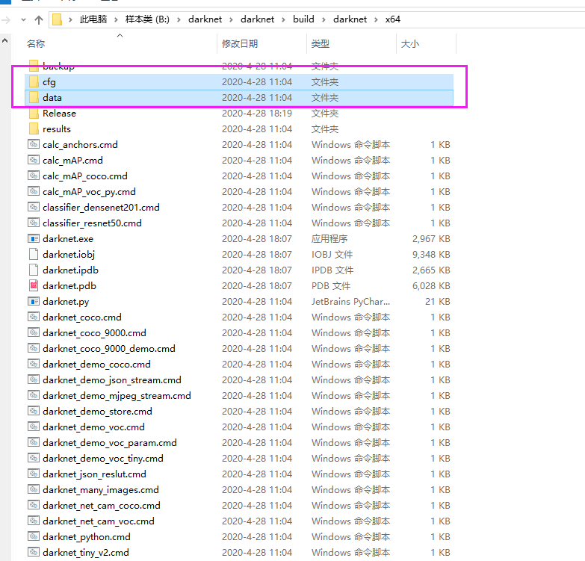This screenshot has width=585, height=561.
Task: Click the darknet_demo_voc.cmd script icon
Action: (x=34, y=427)
